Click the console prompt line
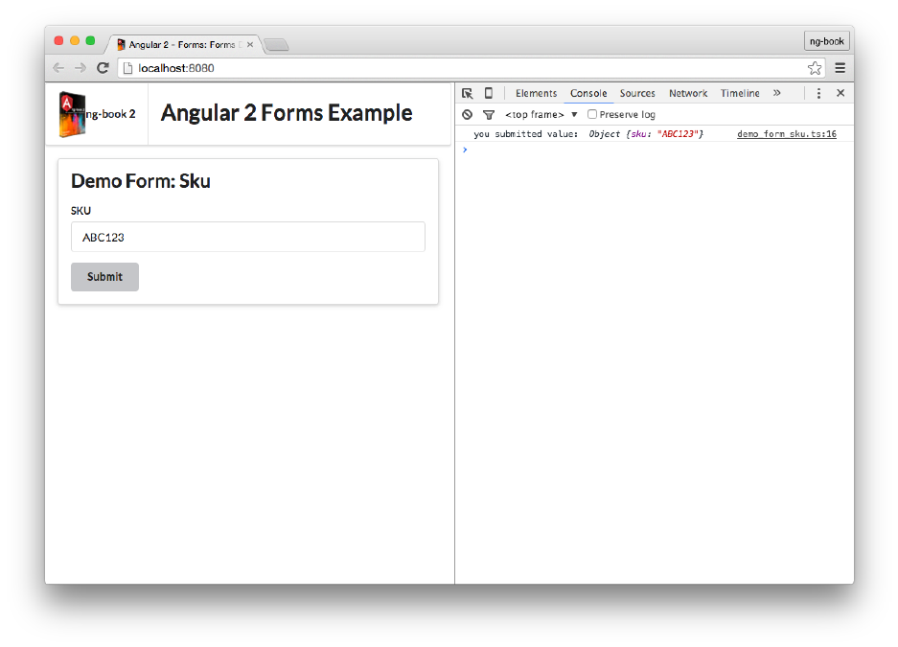 (x=654, y=150)
